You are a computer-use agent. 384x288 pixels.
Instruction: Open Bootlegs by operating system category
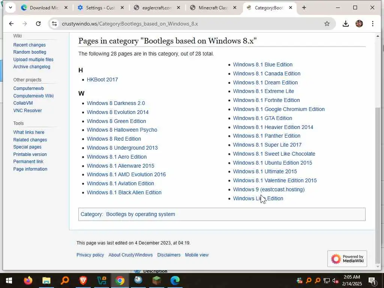click(x=141, y=214)
